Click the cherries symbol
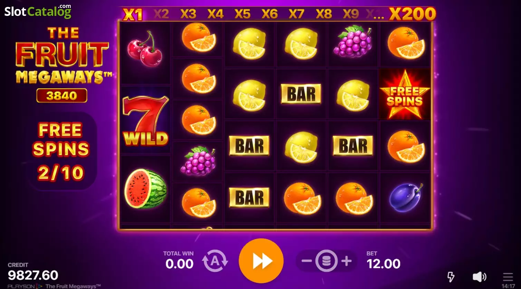 click(x=145, y=49)
